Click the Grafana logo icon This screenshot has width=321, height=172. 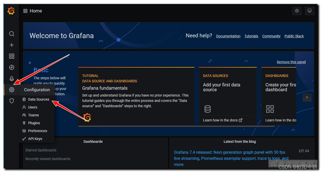coord(11,11)
